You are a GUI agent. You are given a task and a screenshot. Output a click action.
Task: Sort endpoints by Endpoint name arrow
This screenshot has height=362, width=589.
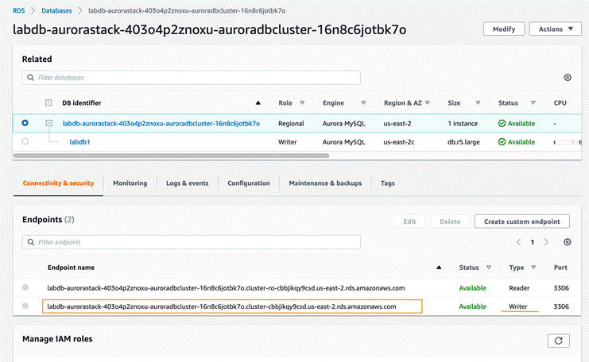pyautogui.click(x=439, y=268)
